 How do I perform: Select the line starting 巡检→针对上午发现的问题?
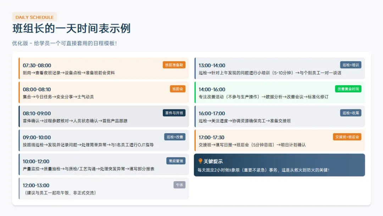(270, 73)
